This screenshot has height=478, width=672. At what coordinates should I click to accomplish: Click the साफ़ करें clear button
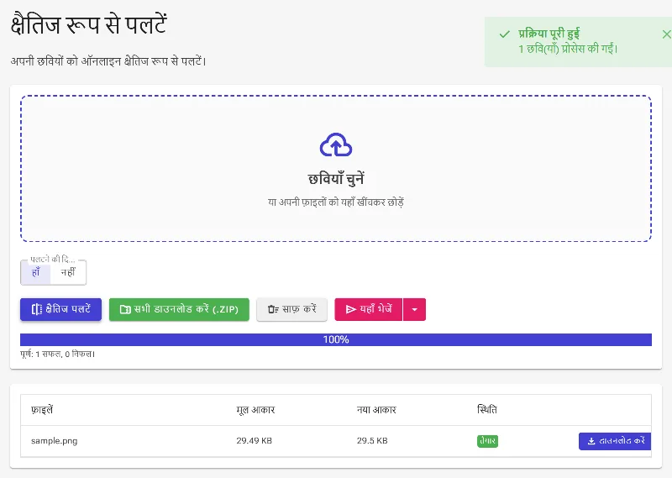point(291,309)
